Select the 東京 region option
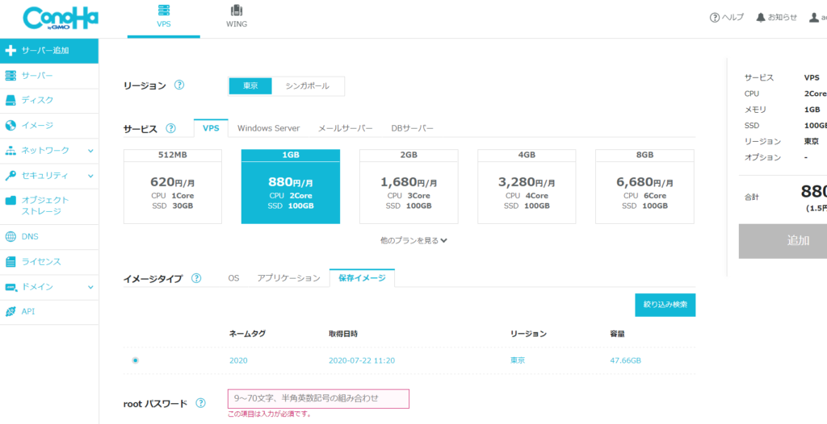 tap(251, 86)
